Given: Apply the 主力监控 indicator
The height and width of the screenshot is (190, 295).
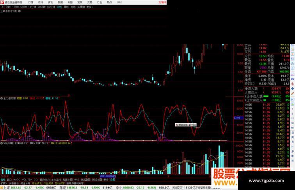Looking at the screenshot, I should (x=56, y=179).
